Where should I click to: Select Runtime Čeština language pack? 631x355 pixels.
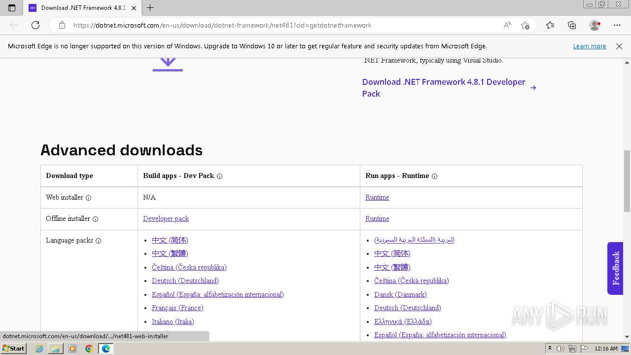(412, 281)
